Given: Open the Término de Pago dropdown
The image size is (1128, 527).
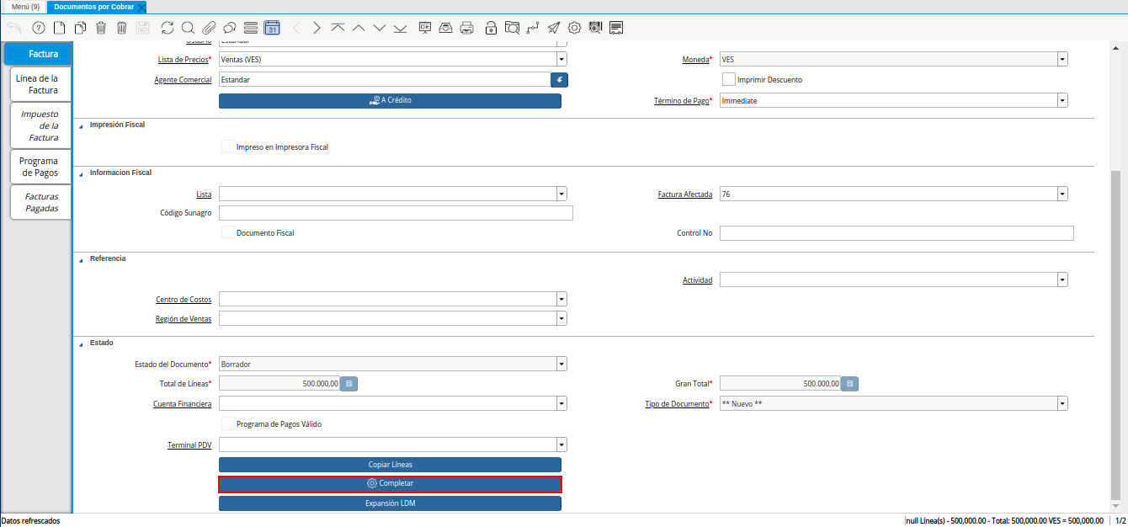Looking at the screenshot, I should [x=1062, y=100].
